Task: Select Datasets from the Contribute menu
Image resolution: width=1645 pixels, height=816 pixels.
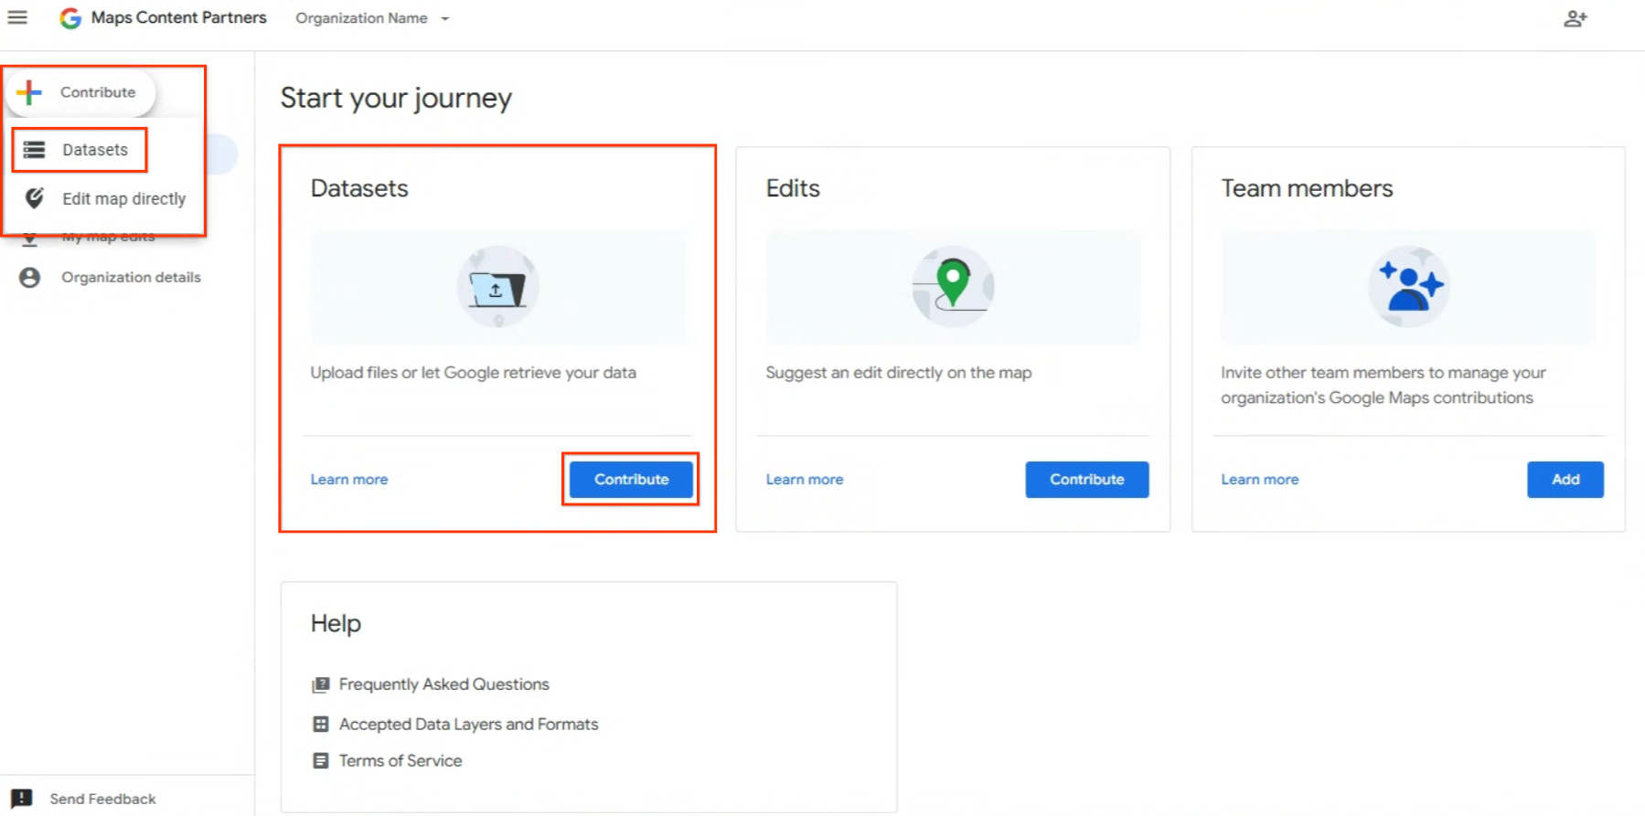Action: (80, 150)
